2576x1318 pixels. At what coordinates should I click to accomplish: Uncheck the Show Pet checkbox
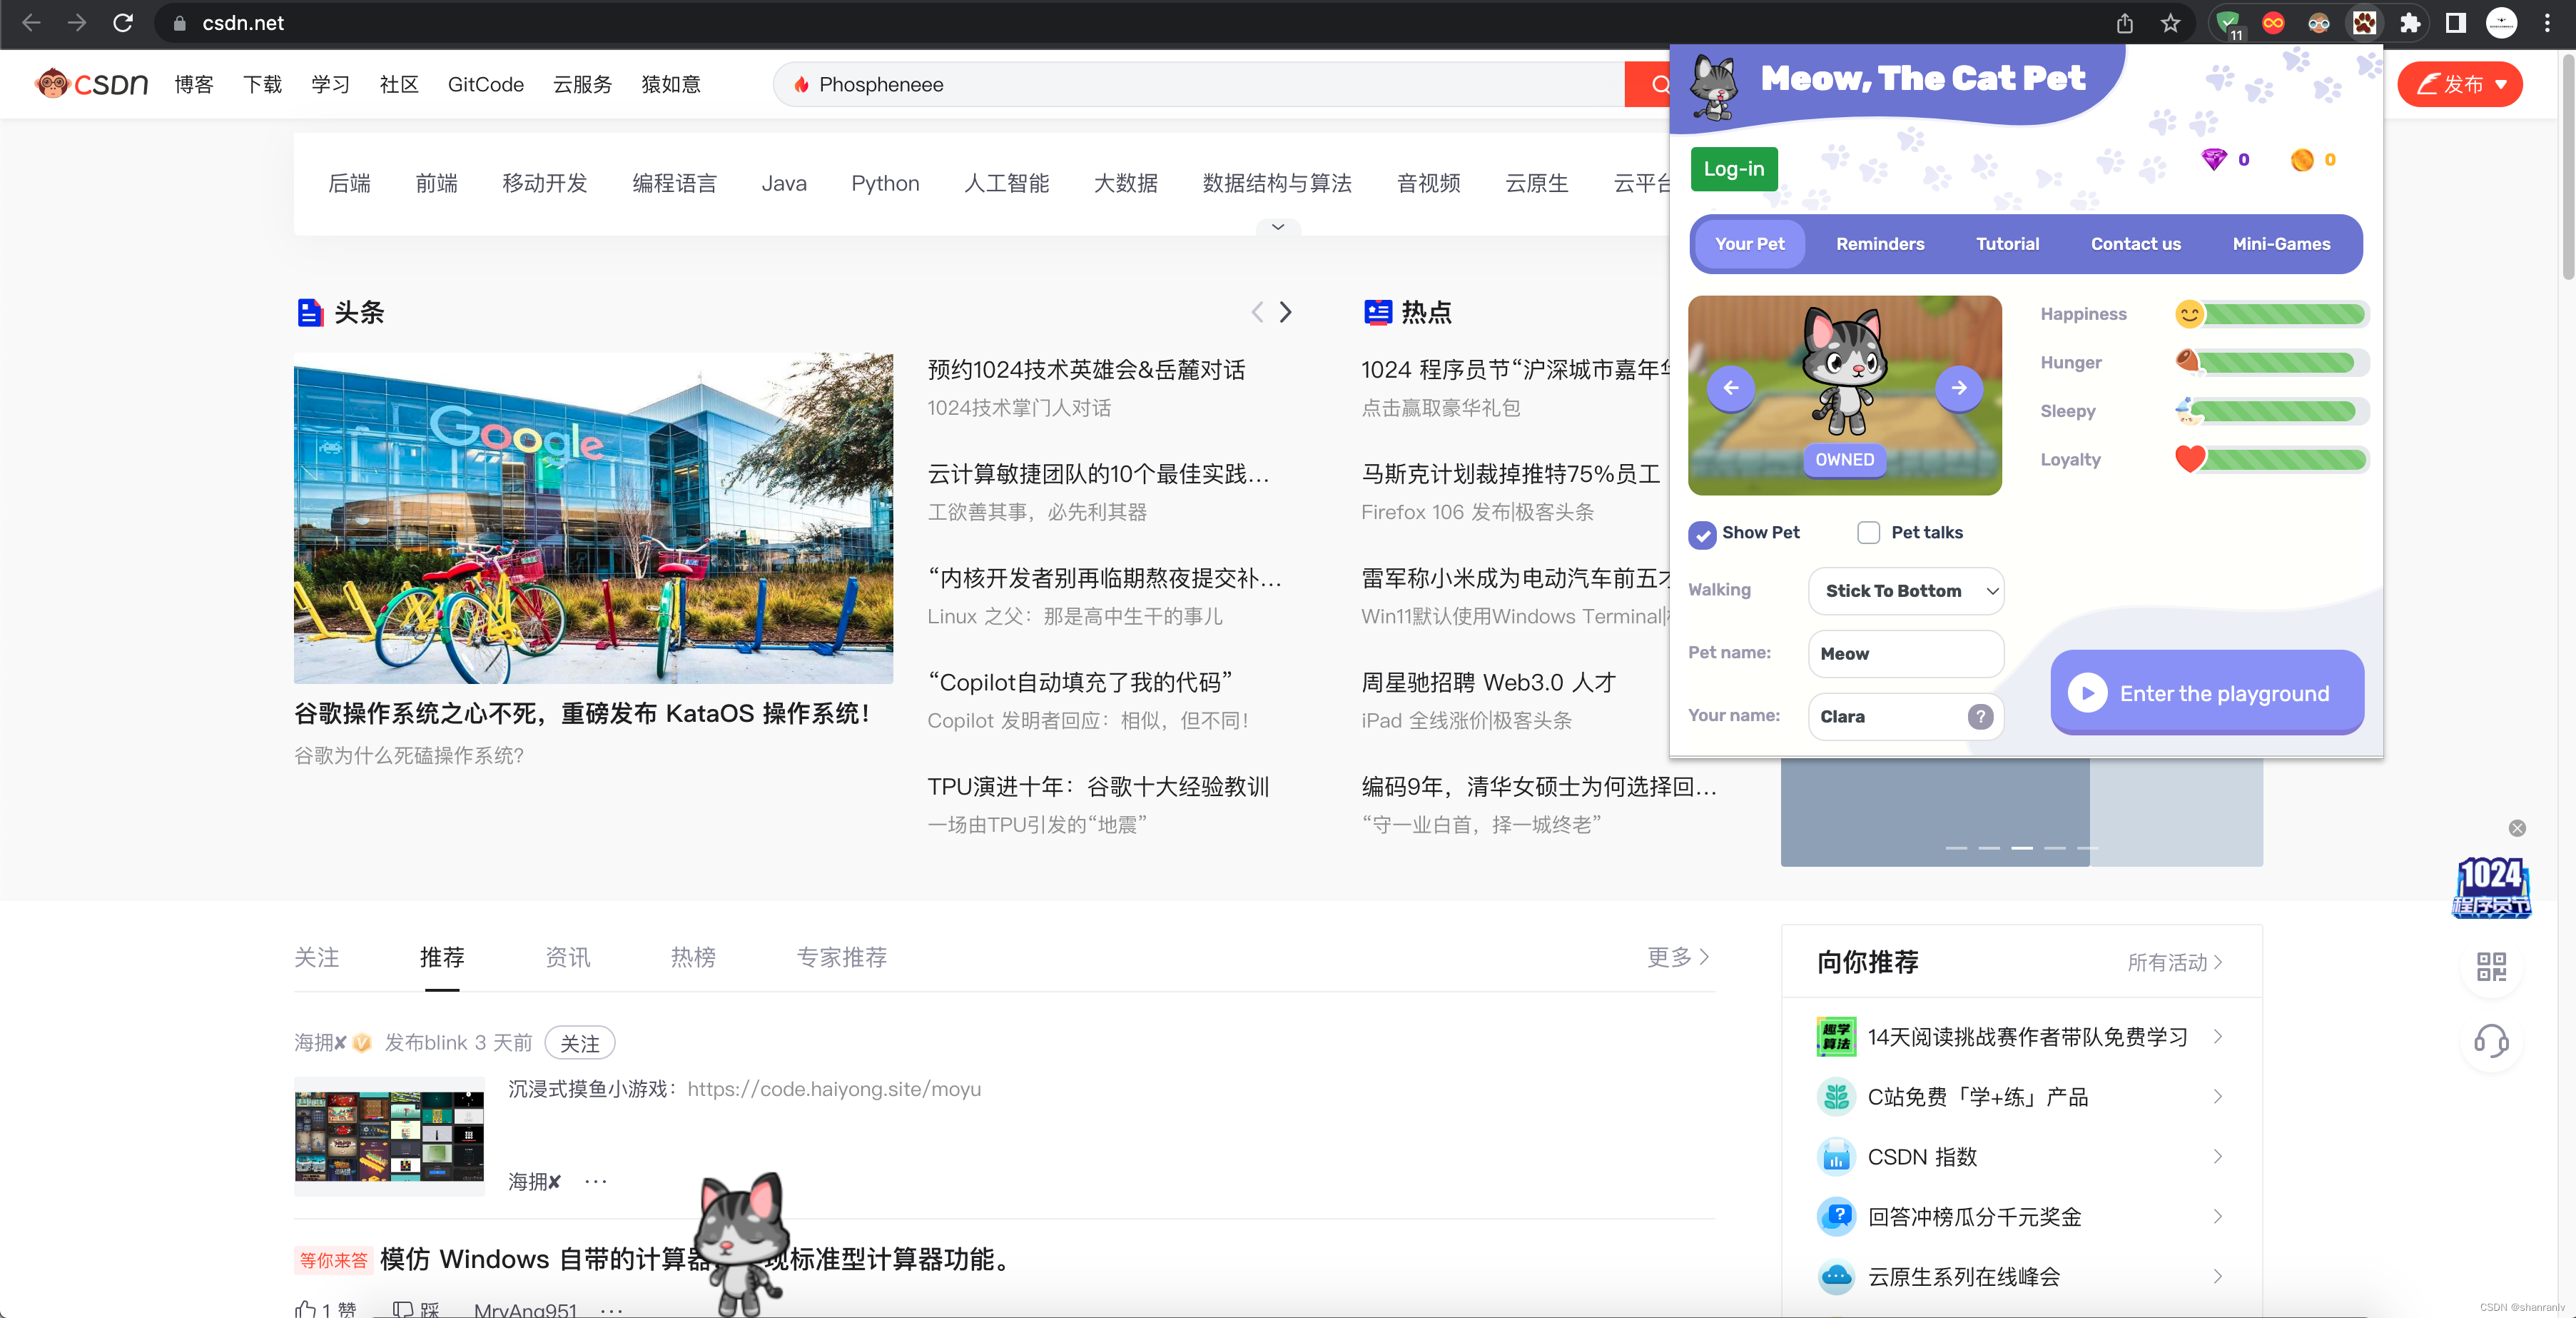tap(1702, 534)
